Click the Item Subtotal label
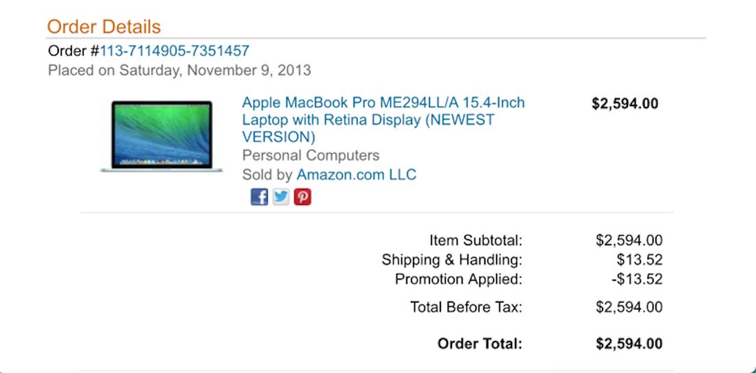The image size is (756, 373). [x=476, y=240]
